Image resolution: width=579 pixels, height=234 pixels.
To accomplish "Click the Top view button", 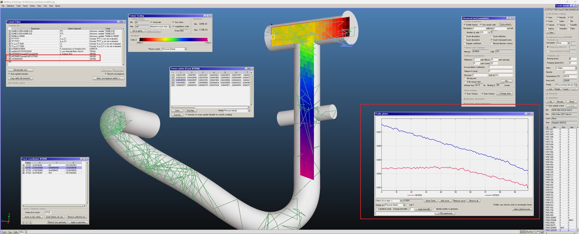I will (10, 232).
